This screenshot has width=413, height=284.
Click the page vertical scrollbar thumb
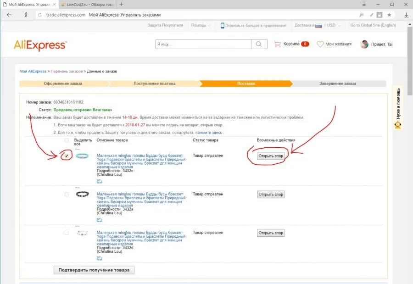tap(410, 61)
